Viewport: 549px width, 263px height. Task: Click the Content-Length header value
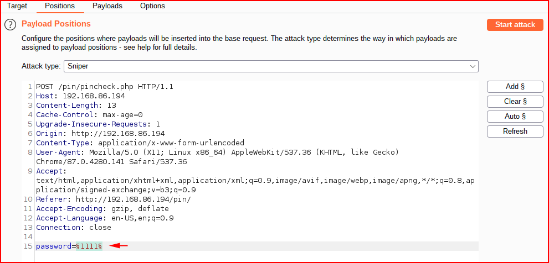coord(112,106)
